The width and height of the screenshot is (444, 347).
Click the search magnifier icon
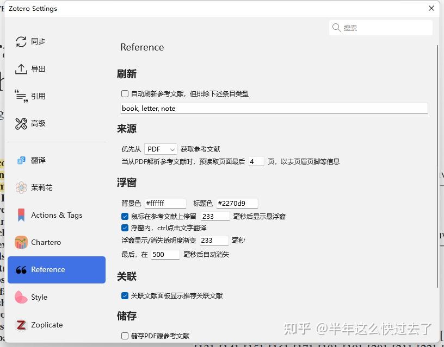tap(337, 27)
